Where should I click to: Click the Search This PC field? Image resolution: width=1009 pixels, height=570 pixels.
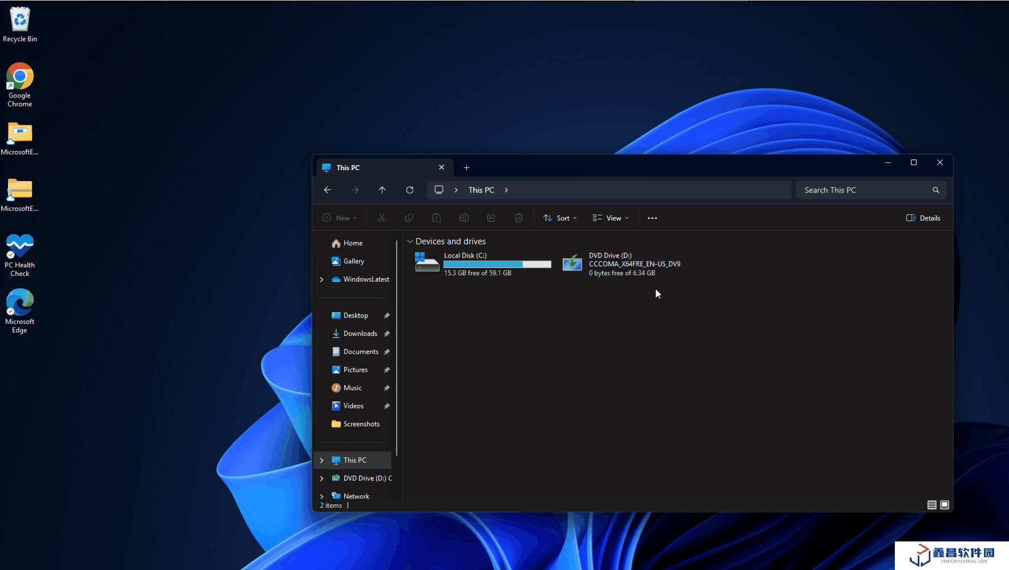[862, 190]
